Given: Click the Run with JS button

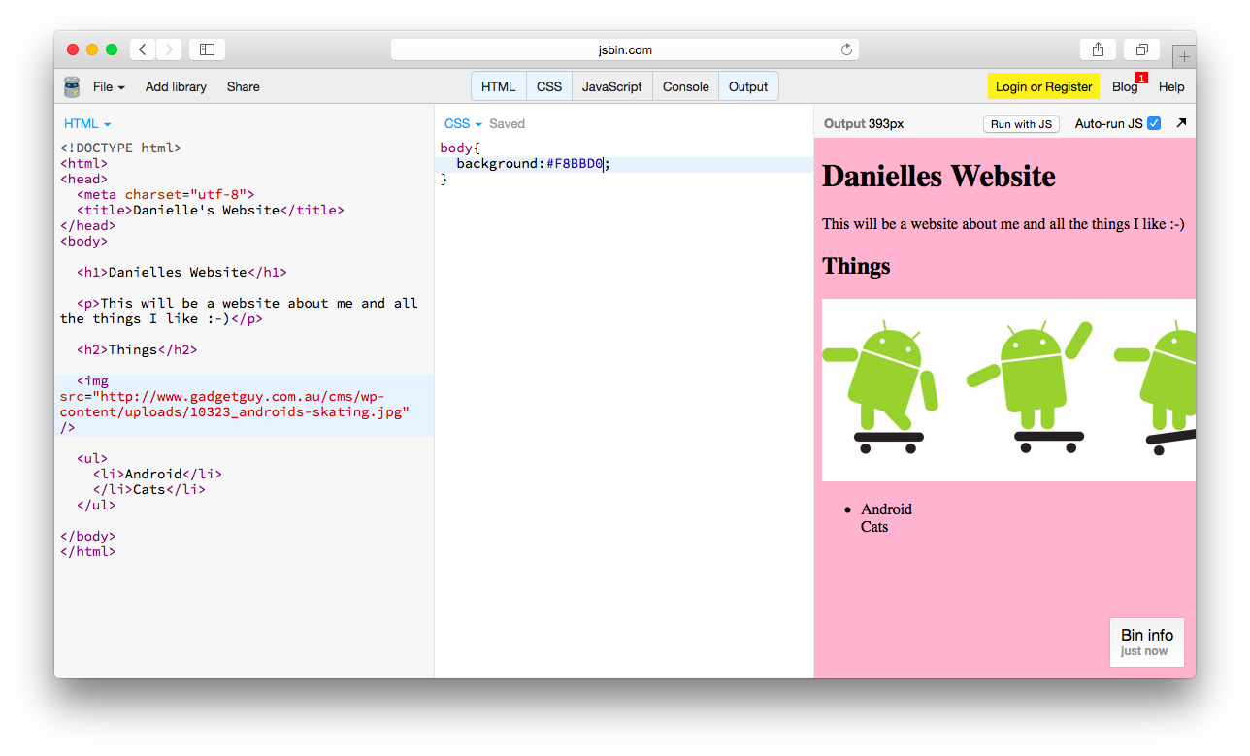Looking at the screenshot, I should tap(1021, 124).
